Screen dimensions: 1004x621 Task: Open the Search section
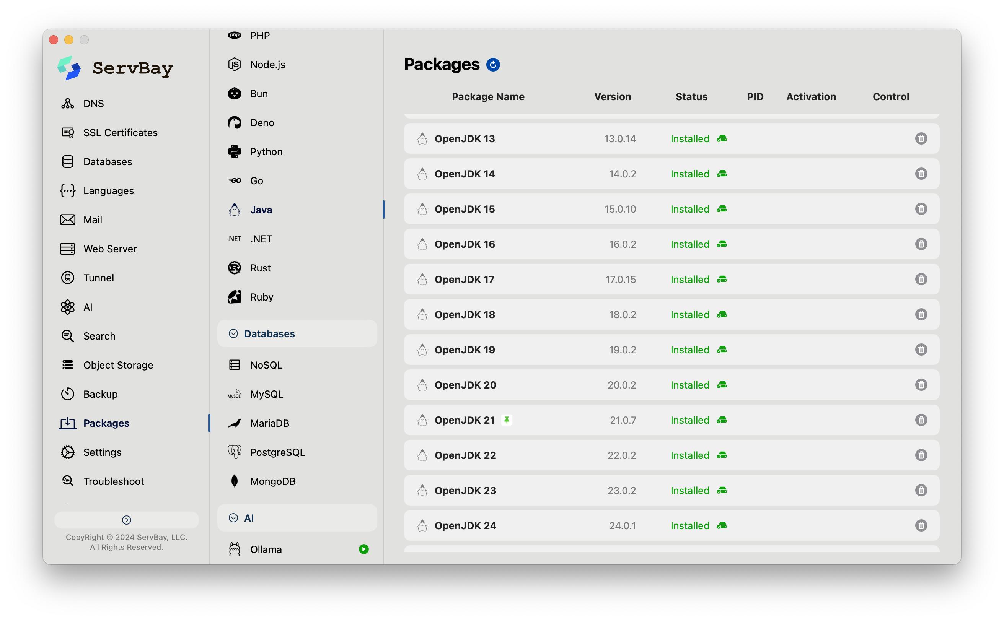[88, 336]
